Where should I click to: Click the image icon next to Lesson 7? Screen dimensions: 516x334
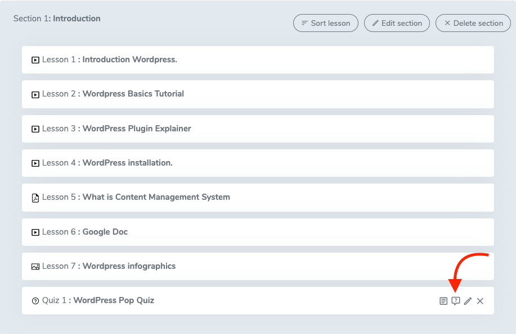[35, 267]
